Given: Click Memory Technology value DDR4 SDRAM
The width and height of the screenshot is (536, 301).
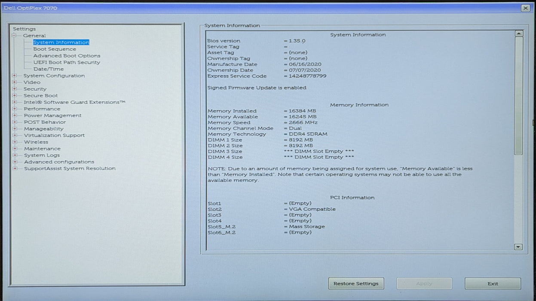Looking at the screenshot, I should (308, 134).
